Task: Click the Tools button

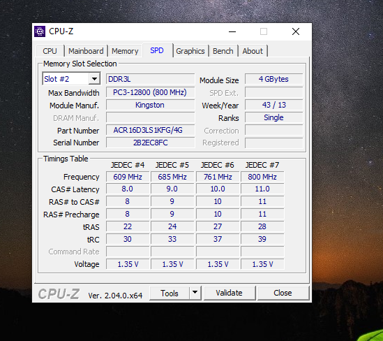Action: [170, 293]
